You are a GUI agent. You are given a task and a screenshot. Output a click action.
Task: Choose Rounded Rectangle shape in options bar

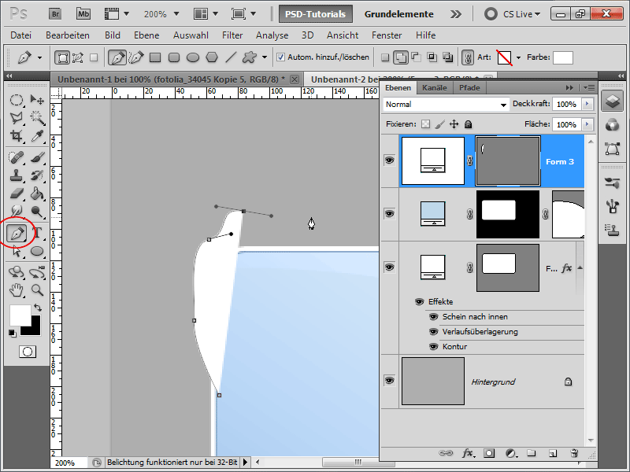[174, 57]
